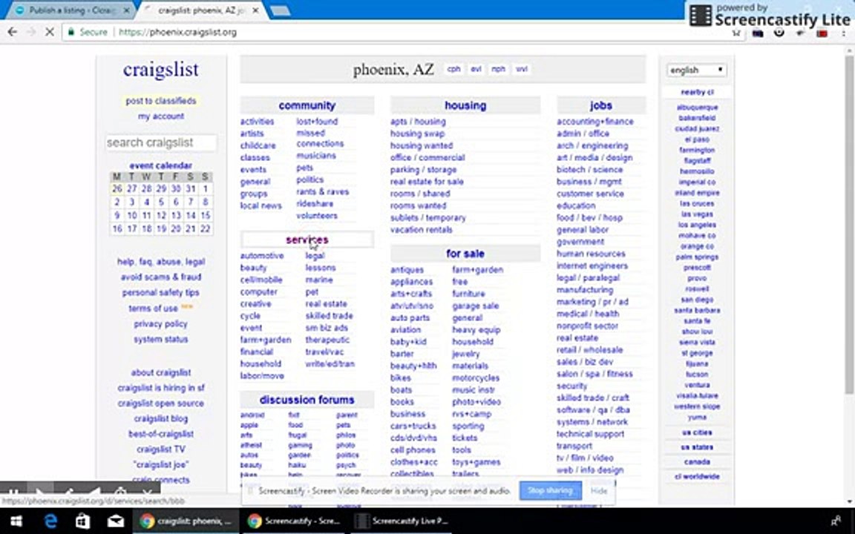Close the Publish a listing tab

(126, 10)
